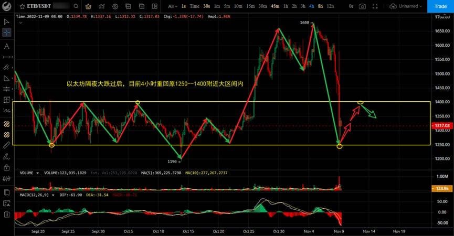The image size is (454, 236).
Task: Switch to the 12h timeframe tab
Action: (x=330, y=6)
